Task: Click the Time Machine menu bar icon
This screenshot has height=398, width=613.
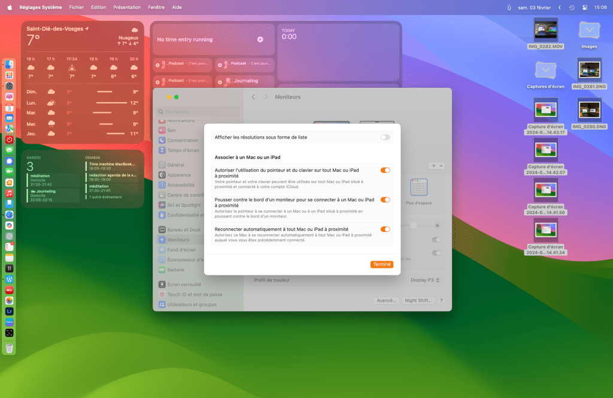Action: pos(572,7)
